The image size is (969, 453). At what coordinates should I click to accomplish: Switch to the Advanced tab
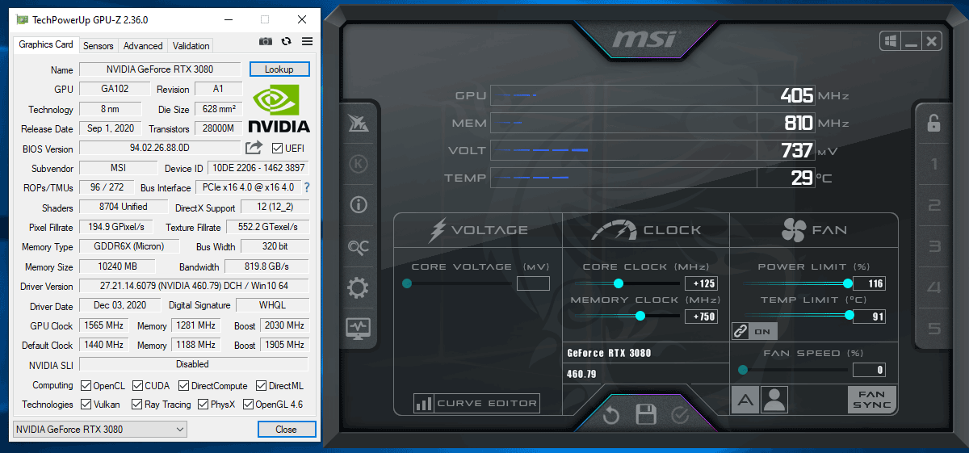[143, 46]
